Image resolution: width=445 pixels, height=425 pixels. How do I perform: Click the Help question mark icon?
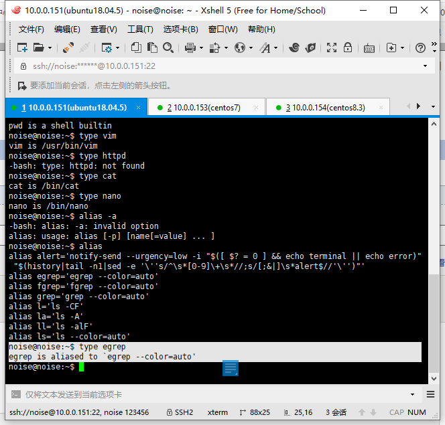pos(420,48)
